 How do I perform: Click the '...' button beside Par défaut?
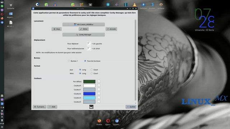[x=99, y=81]
